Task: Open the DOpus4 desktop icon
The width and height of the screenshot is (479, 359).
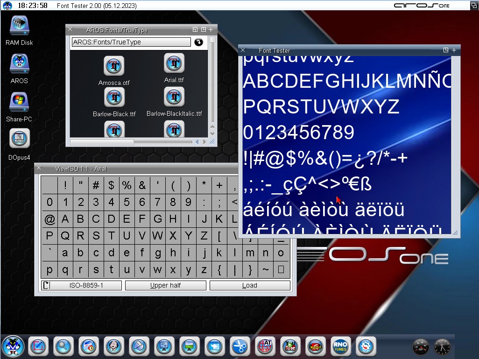Action: tap(19, 139)
